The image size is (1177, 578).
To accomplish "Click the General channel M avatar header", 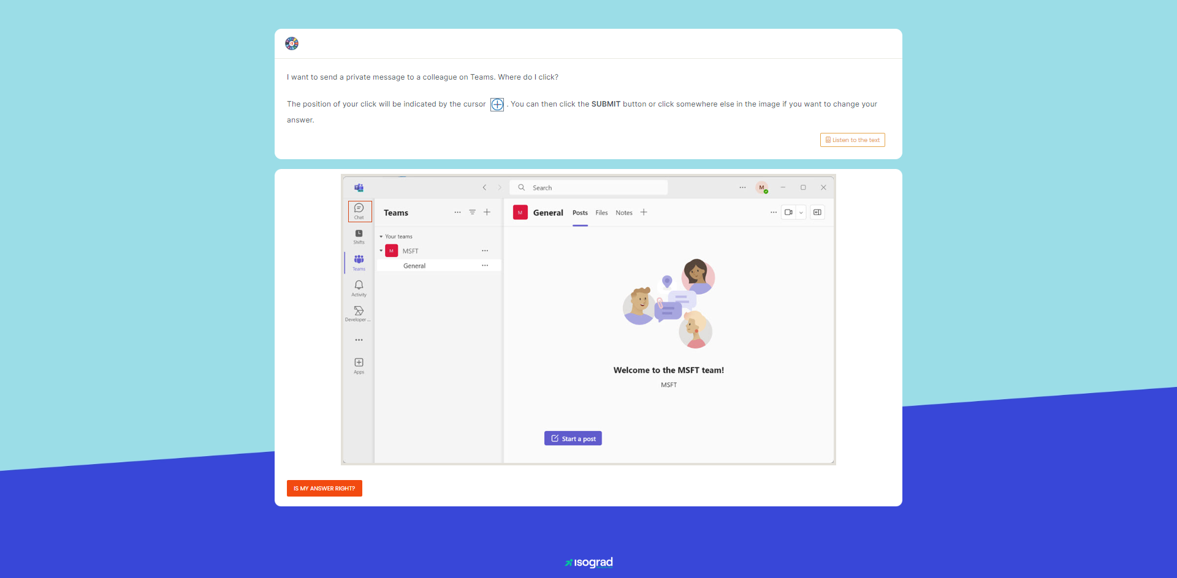I will [x=520, y=212].
